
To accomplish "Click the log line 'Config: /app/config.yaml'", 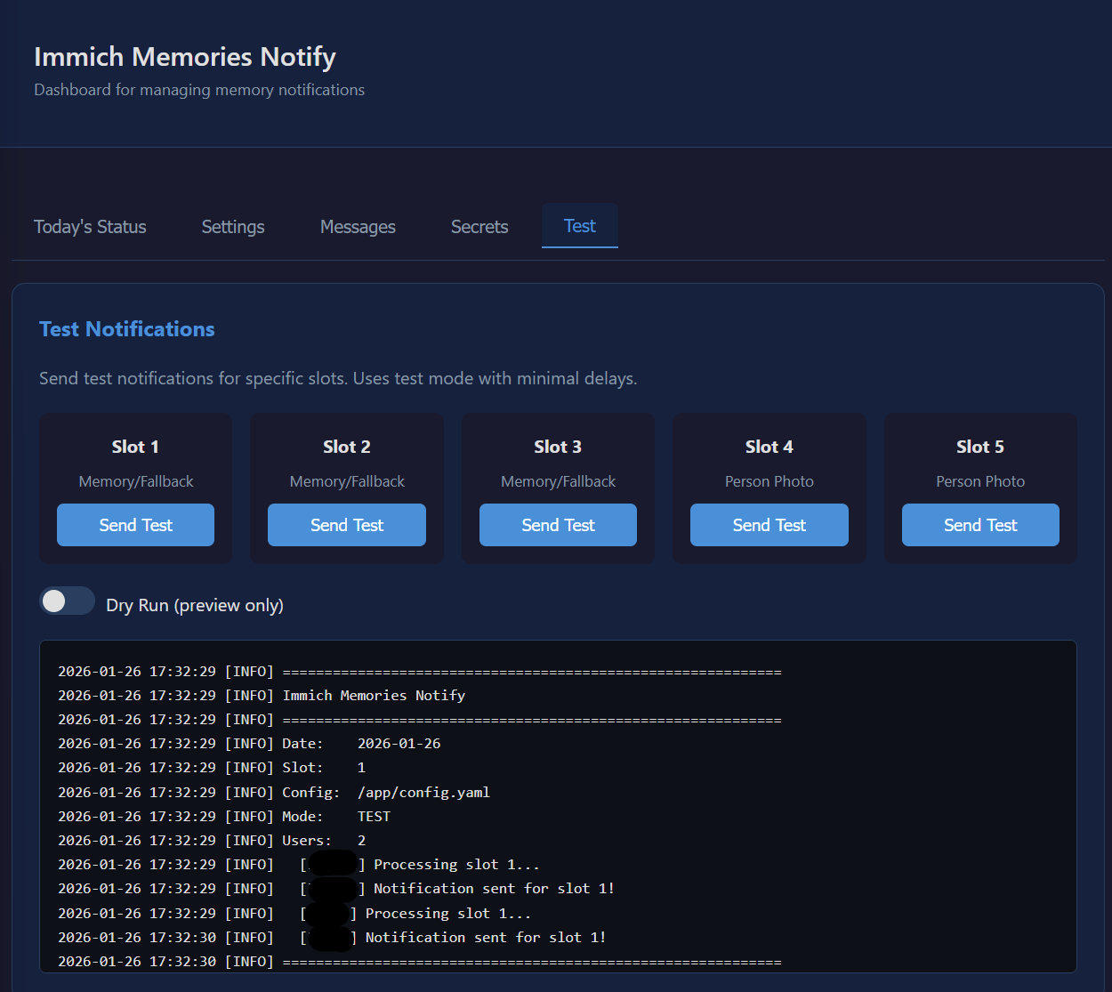I will (x=274, y=793).
